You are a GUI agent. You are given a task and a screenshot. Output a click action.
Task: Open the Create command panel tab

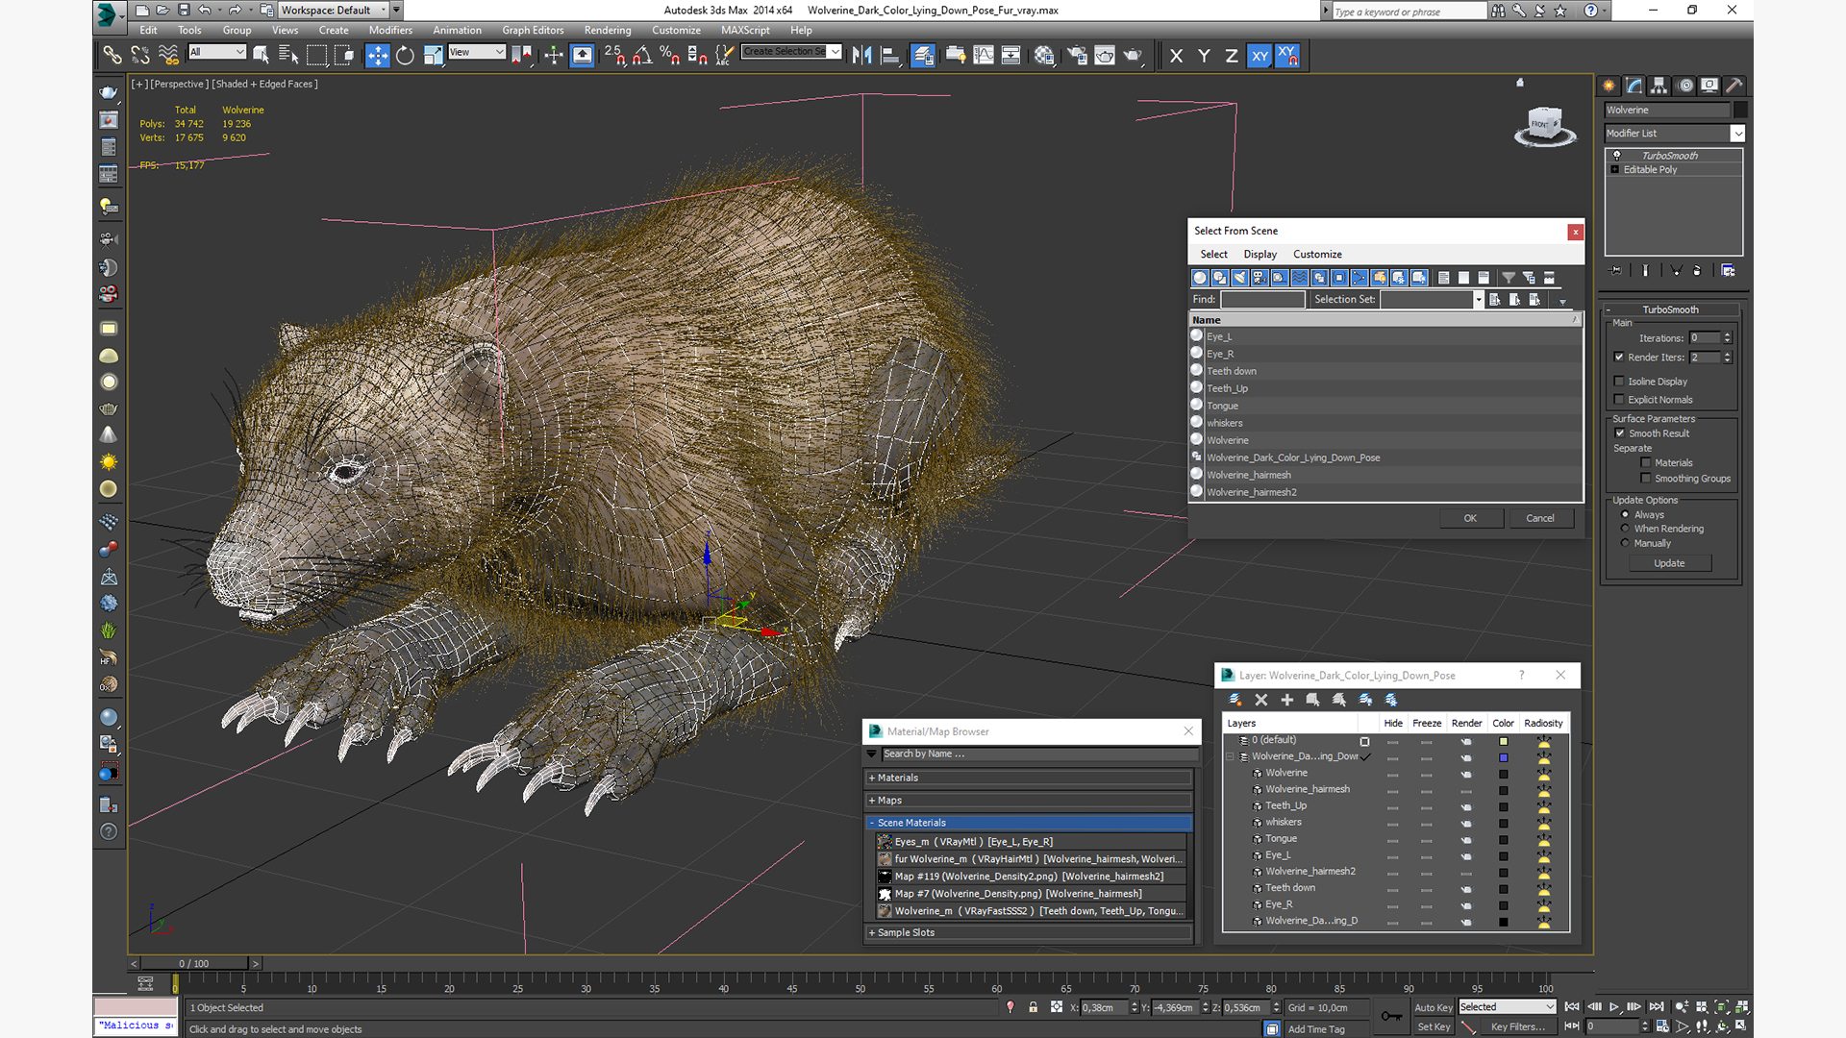click(x=1609, y=86)
